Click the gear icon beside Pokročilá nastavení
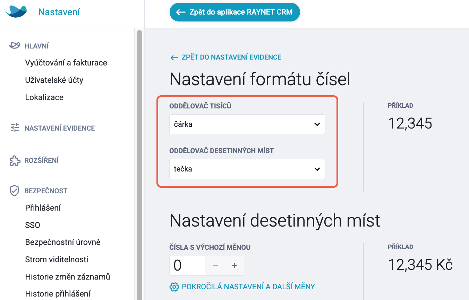469x300 pixels. pos(174,287)
